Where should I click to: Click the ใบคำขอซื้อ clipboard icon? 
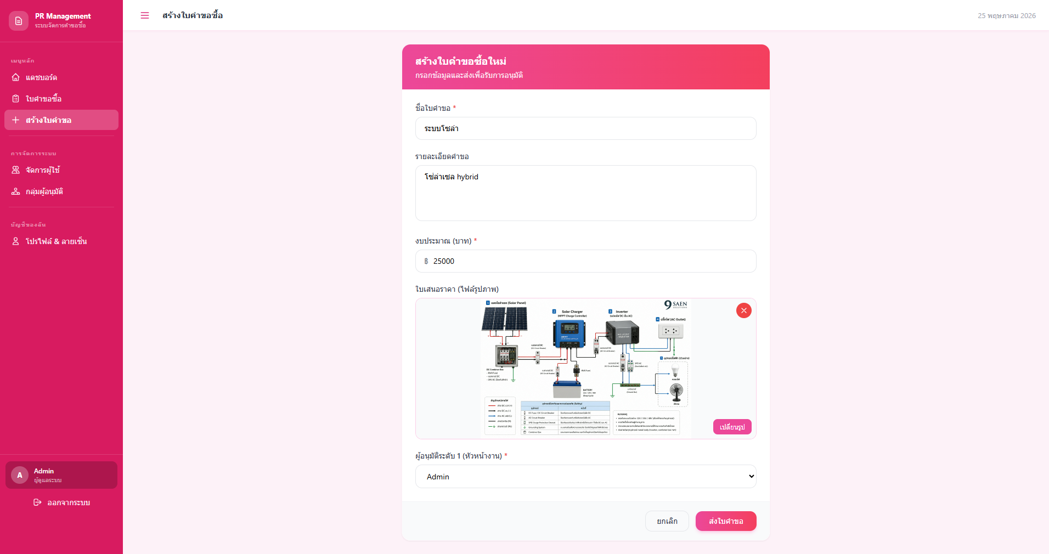click(16, 99)
